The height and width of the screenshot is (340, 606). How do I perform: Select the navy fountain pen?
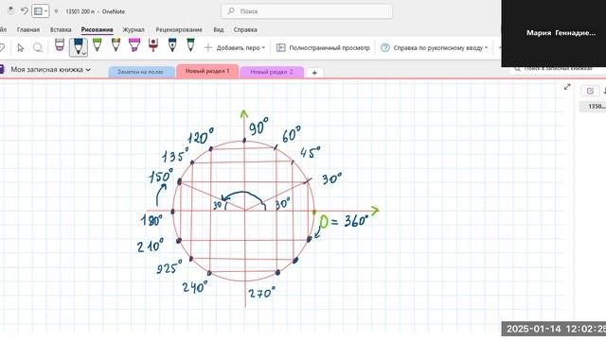(172, 44)
